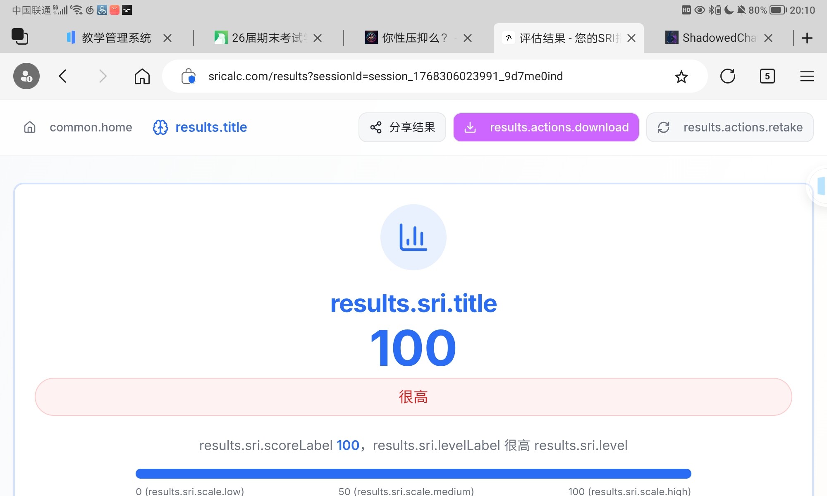Reload the page with refresh icon
Viewport: 827px width, 496px height.
point(727,76)
